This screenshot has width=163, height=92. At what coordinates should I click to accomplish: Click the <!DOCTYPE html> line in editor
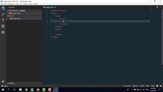pyautogui.click(x=58, y=11)
